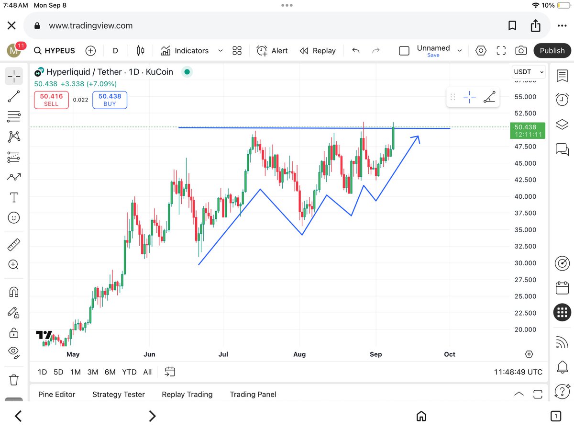Remove drawings with the trash icon
Screen dimensions: 574x431
click(x=14, y=380)
